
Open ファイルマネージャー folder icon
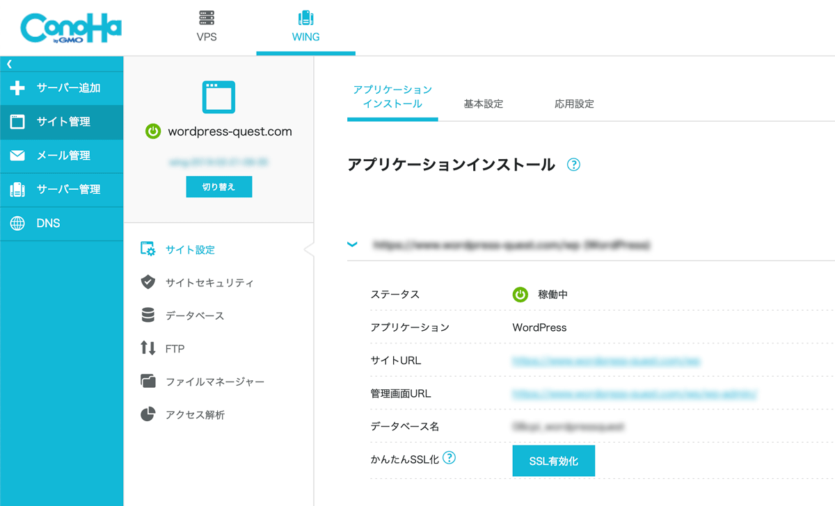[x=148, y=382]
